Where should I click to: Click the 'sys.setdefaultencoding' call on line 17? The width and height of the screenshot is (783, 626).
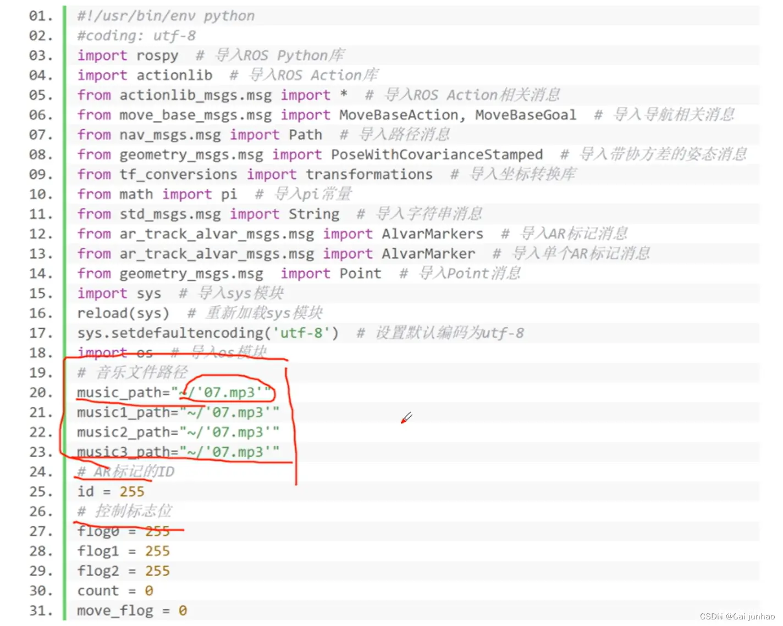(x=208, y=333)
